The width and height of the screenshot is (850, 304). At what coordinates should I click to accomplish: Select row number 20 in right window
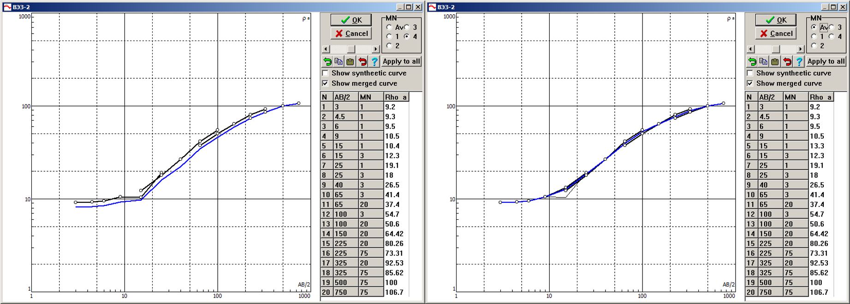point(751,292)
